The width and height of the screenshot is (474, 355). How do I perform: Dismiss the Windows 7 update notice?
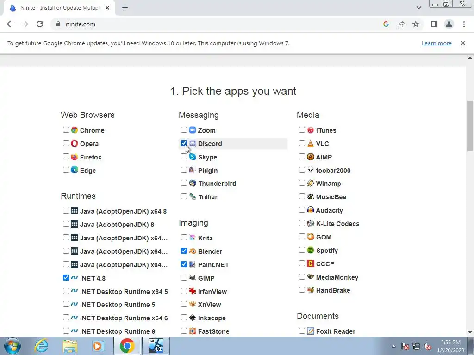coord(463,43)
